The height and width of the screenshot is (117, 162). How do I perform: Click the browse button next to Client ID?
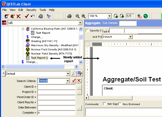click(79, 86)
